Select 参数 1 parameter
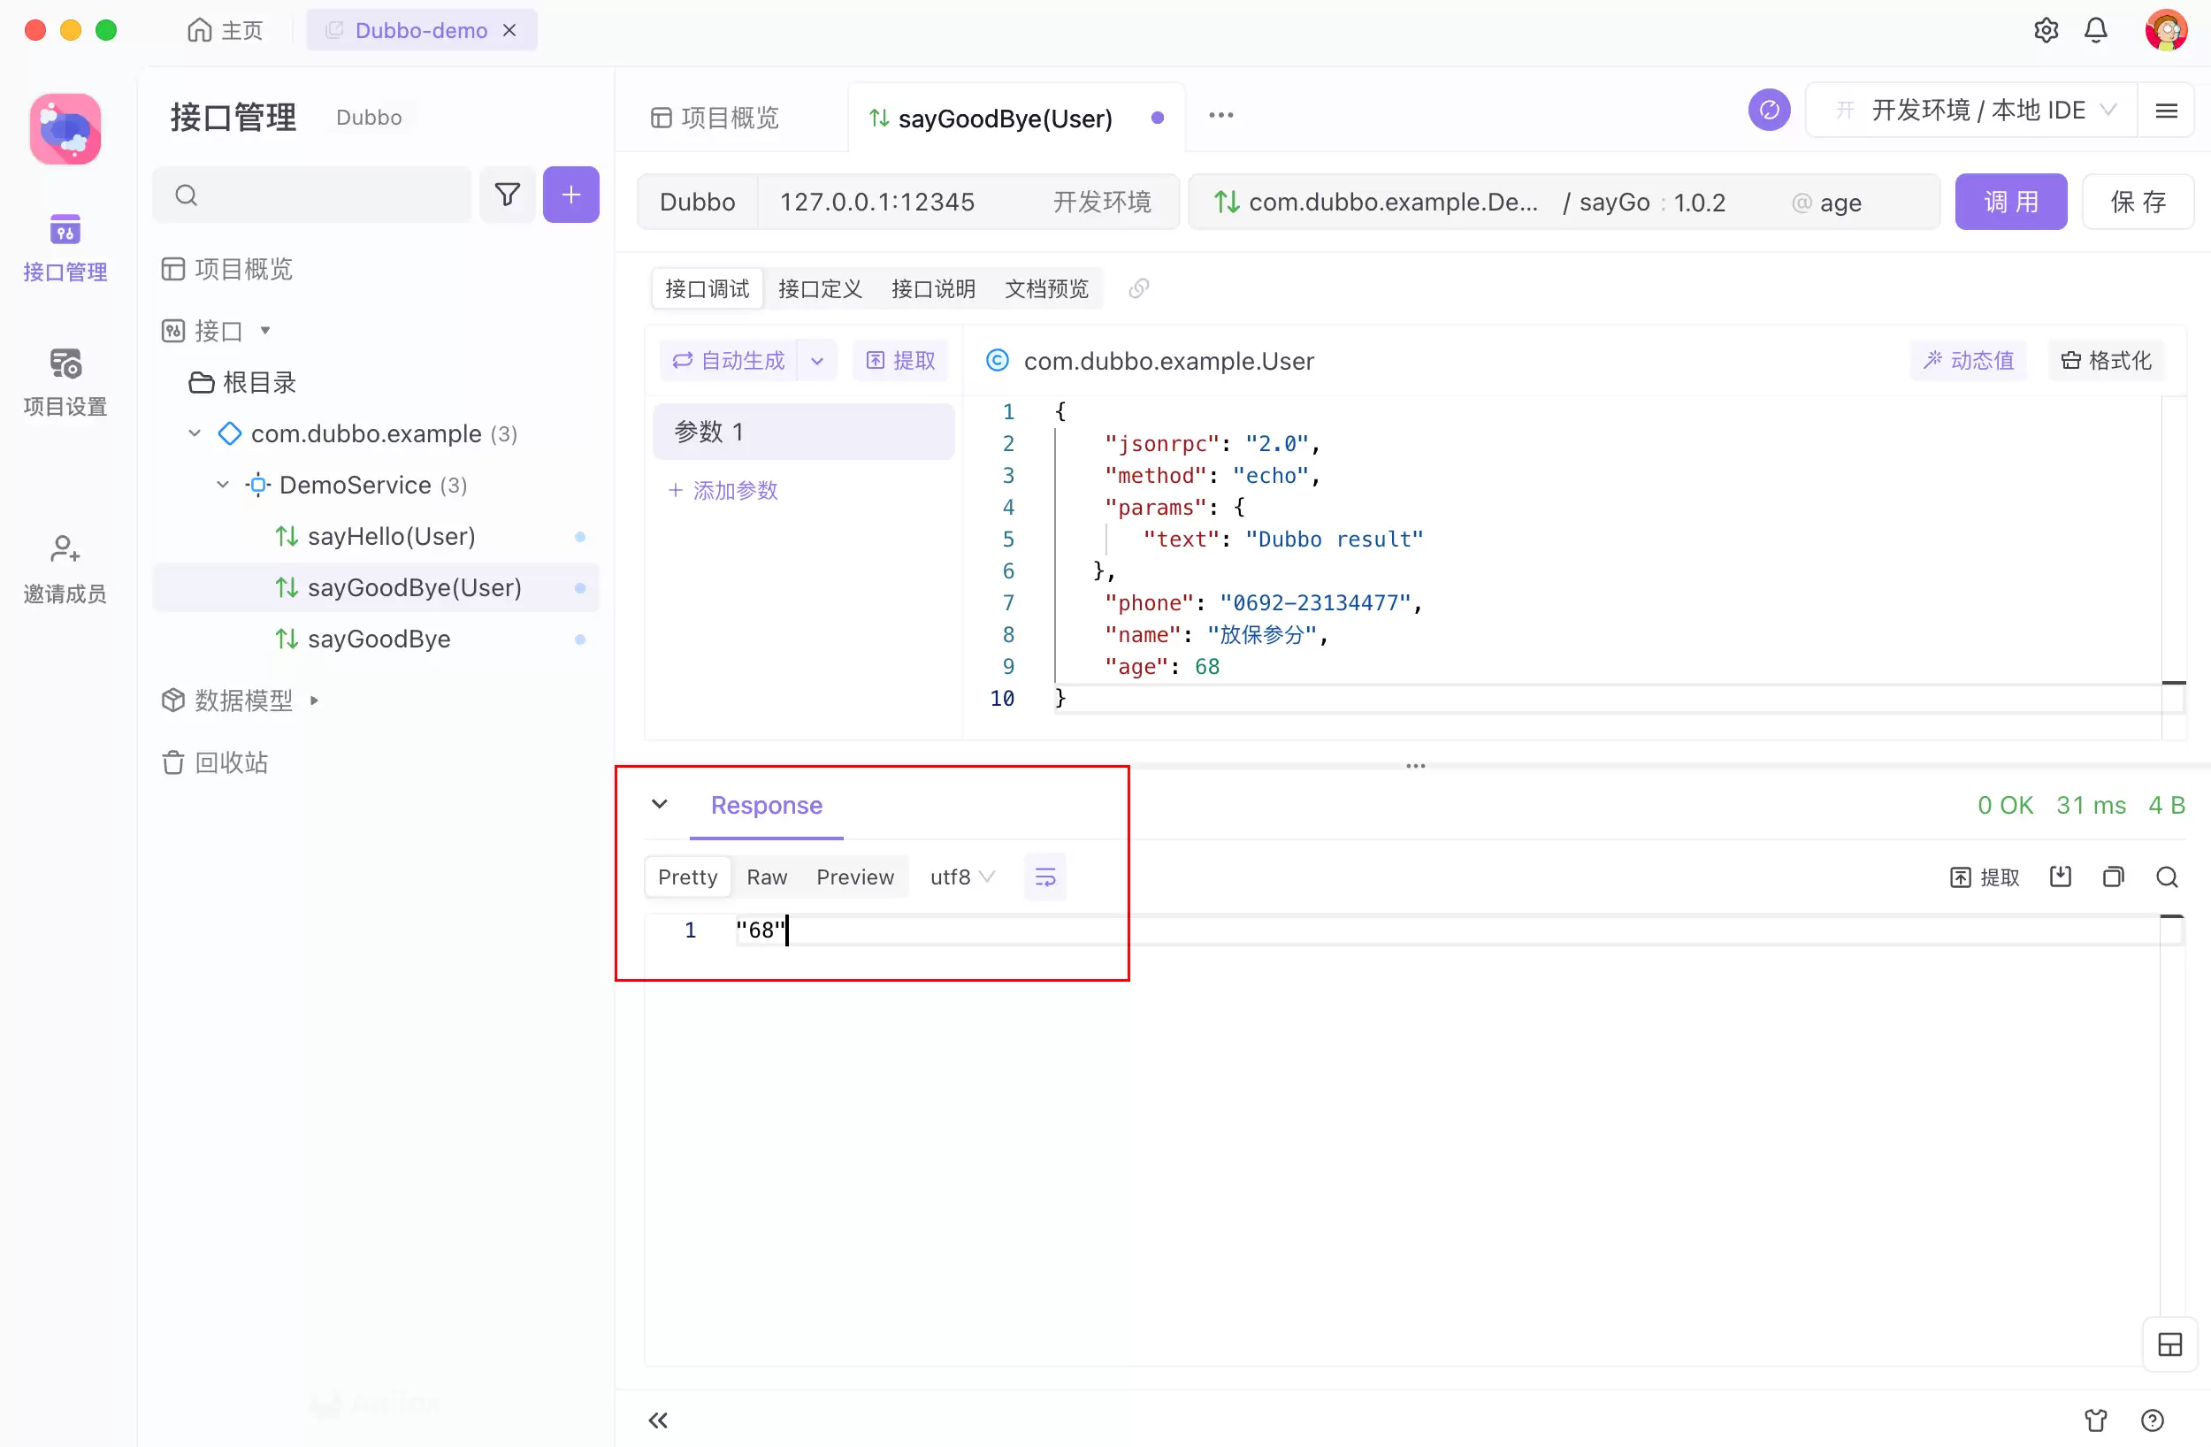 (804, 432)
